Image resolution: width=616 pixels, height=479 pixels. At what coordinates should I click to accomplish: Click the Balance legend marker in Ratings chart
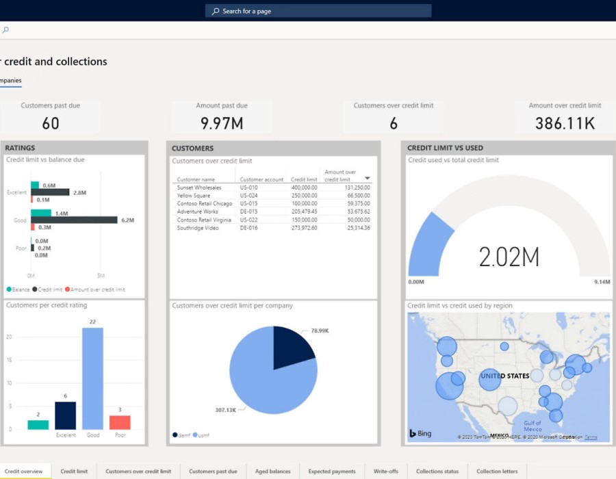click(9, 289)
